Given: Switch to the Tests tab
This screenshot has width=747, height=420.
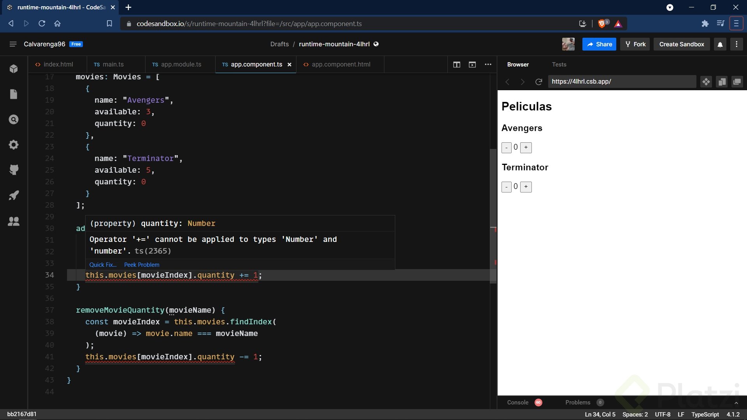Looking at the screenshot, I should click(559, 65).
